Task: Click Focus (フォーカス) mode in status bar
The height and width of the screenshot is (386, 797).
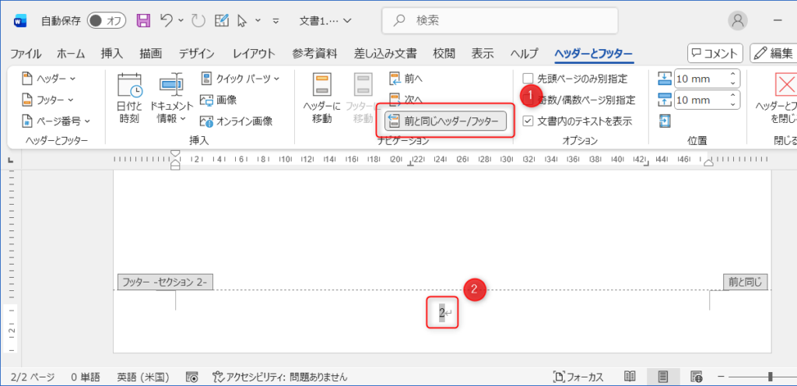Action: [578, 377]
